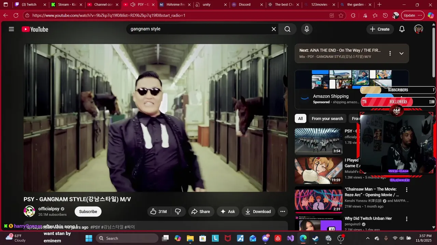The height and width of the screenshot is (245, 437).
Task: Click the Create button
Action: click(x=380, y=29)
